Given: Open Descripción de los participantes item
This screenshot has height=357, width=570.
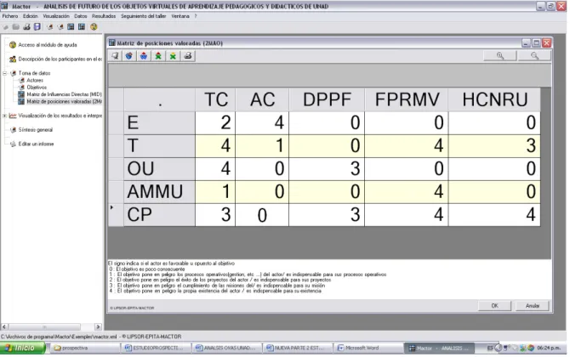Looking at the screenshot, I should click(60, 59).
